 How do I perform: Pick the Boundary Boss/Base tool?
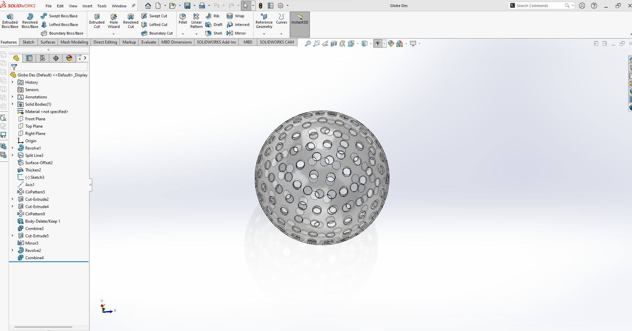click(62, 33)
